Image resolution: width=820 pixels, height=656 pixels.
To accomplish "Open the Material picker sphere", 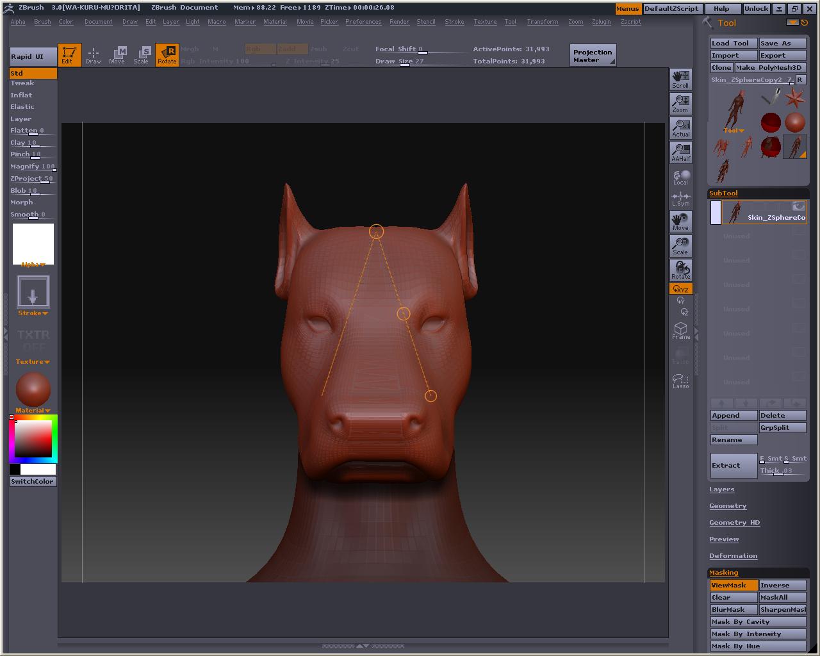I will tap(33, 389).
